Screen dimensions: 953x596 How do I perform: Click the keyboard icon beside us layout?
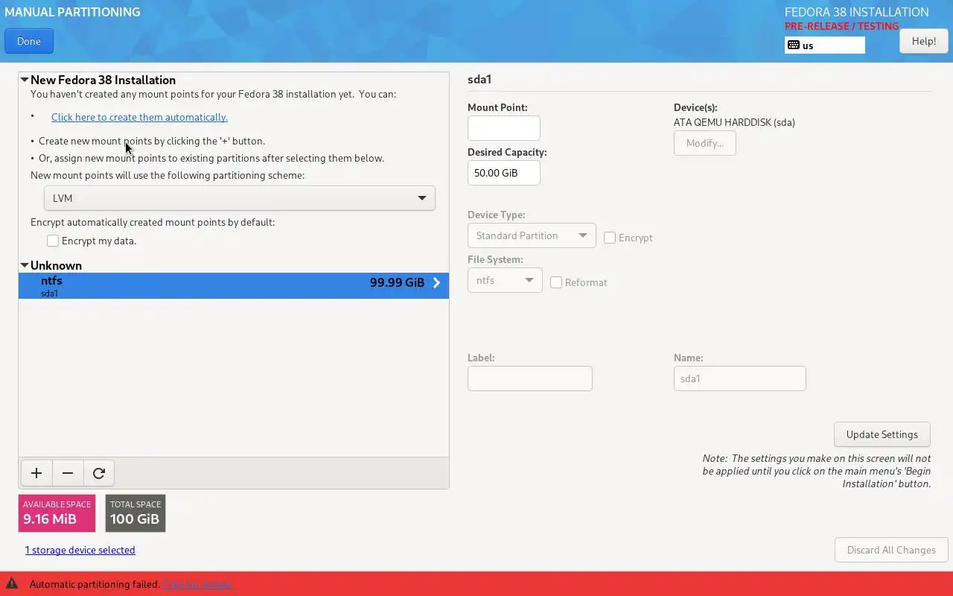point(794,45)
